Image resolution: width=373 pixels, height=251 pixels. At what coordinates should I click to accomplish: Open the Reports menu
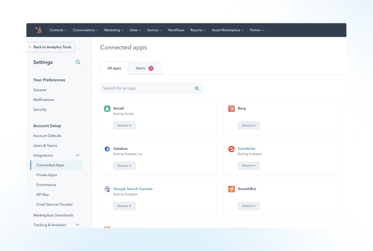pyautogui.click(x=197, y=30)
